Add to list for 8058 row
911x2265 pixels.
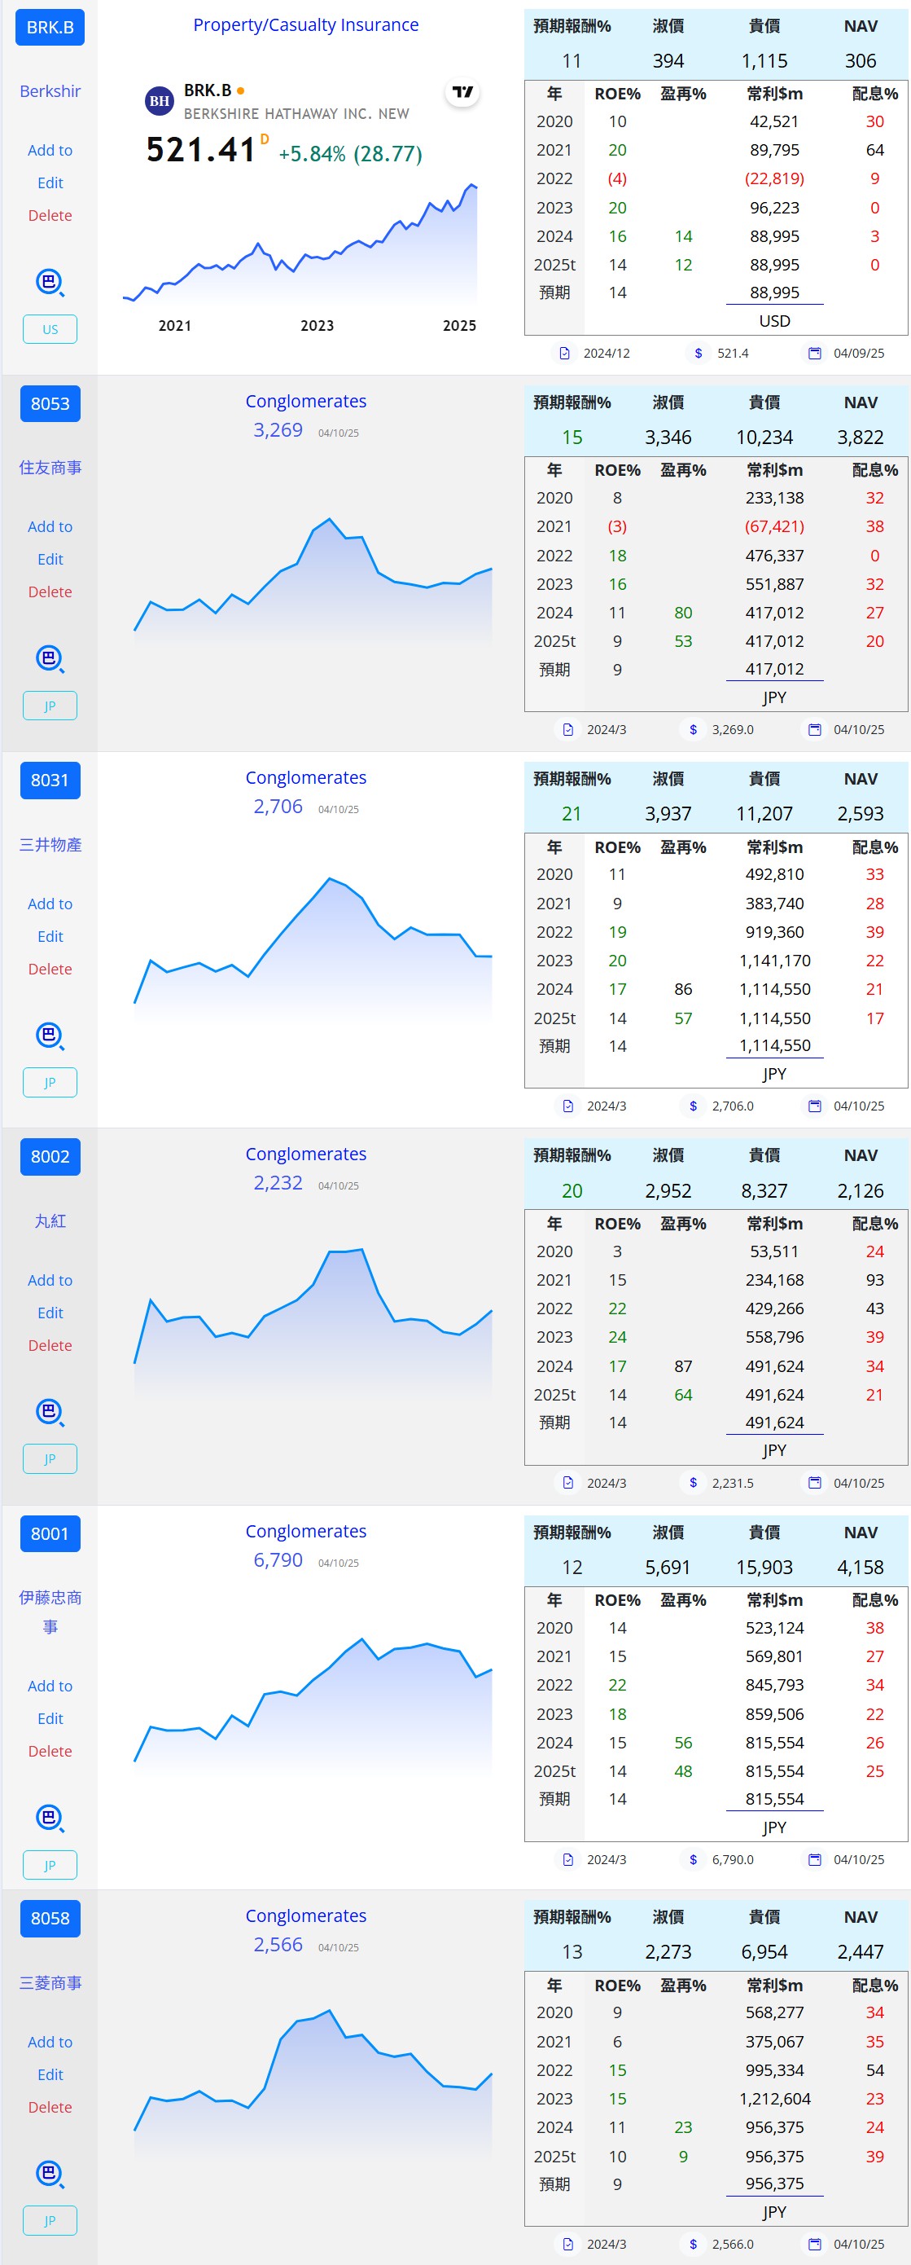(50, 2042)
